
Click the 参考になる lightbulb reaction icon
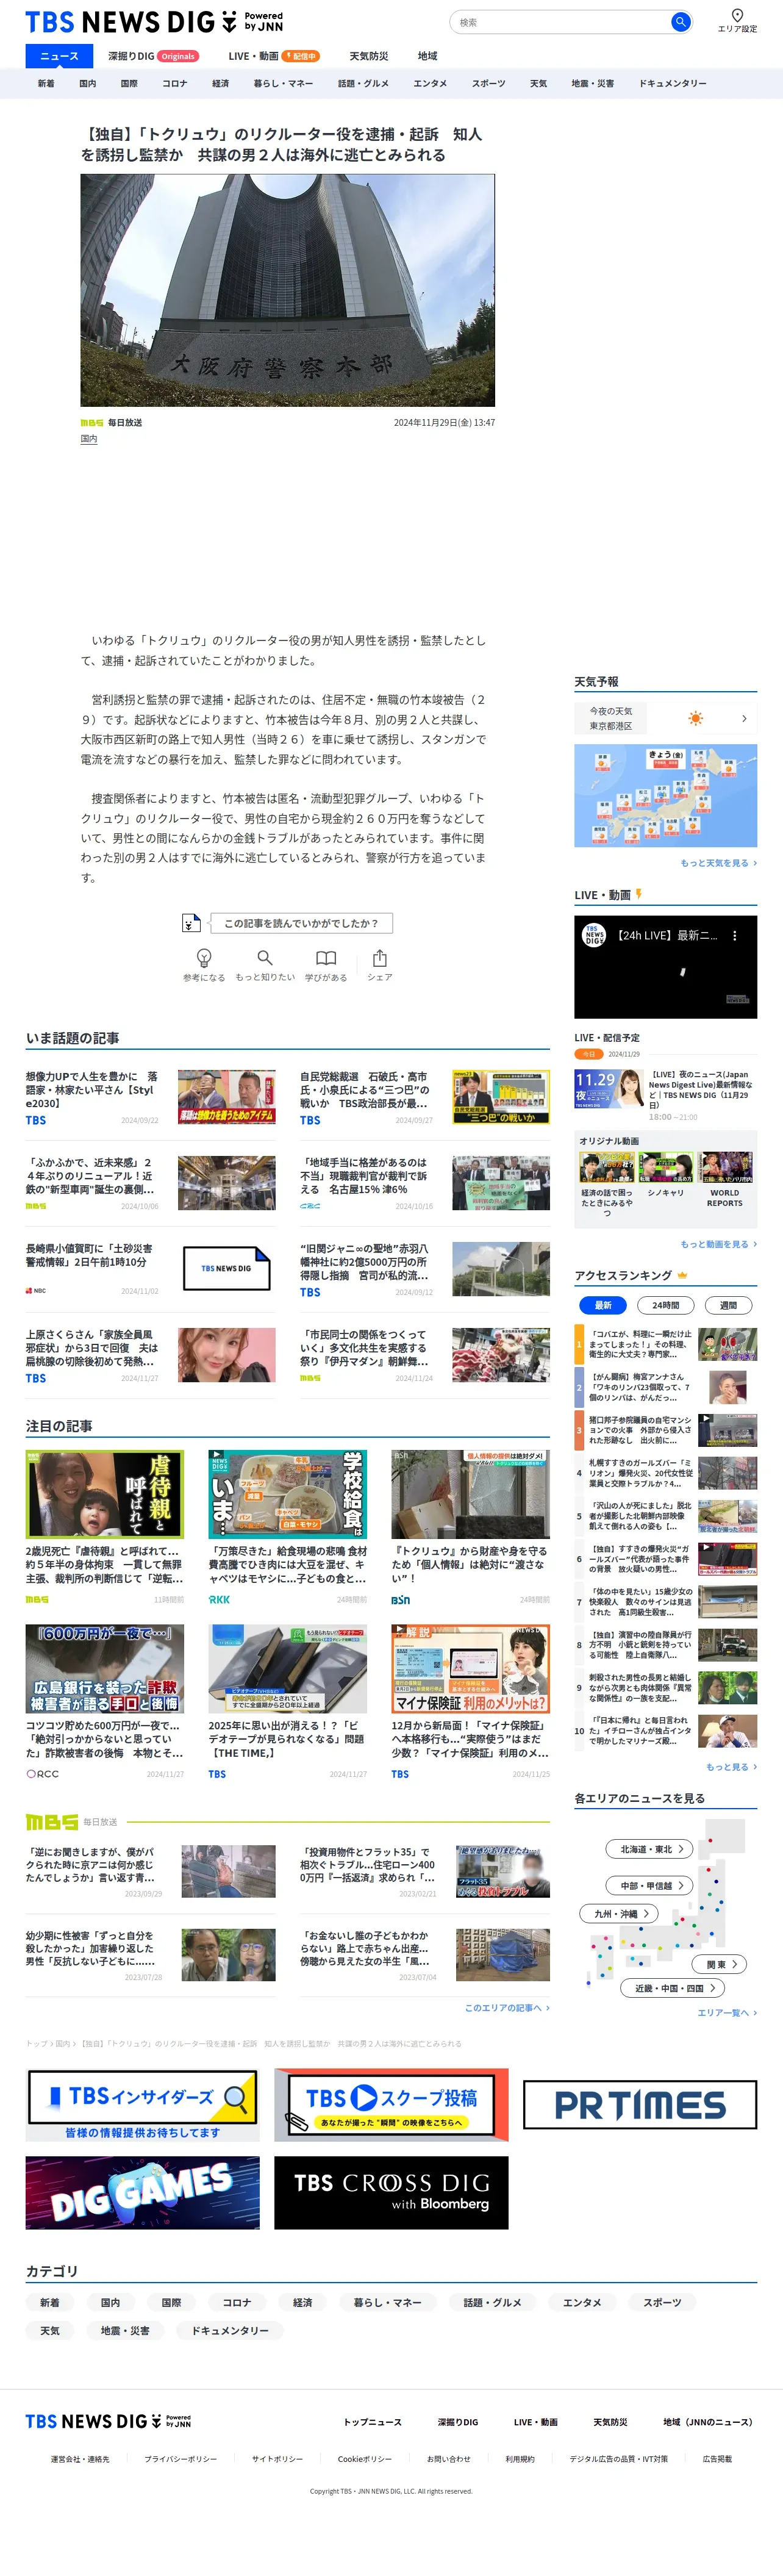coord(204,957)
